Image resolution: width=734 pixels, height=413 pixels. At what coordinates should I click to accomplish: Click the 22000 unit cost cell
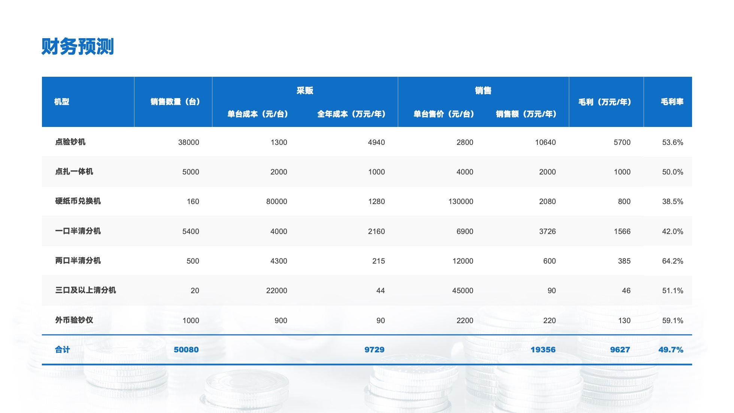[277, 291]
